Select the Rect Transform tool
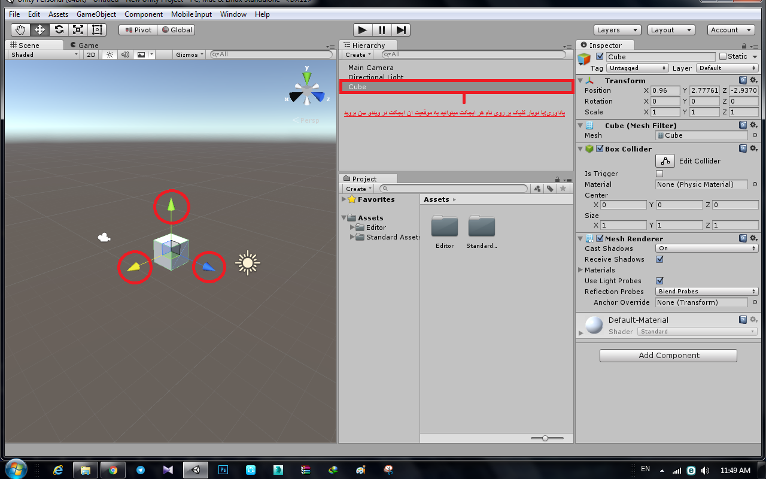This screenshot has width=766, height=479. pyautogui.click(x=97, y=30)
